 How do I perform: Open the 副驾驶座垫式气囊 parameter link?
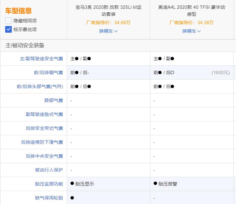(x=44, y=114)
